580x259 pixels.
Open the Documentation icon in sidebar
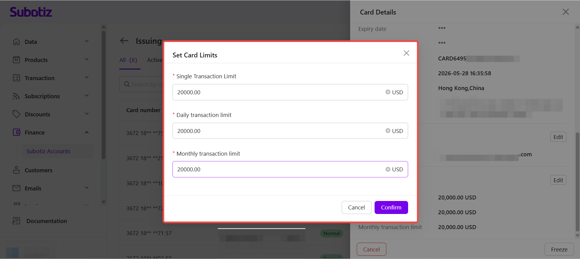16,221
